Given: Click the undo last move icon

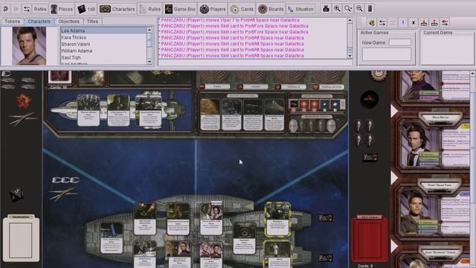Looking at the screenshot, I should coord(5,9).
